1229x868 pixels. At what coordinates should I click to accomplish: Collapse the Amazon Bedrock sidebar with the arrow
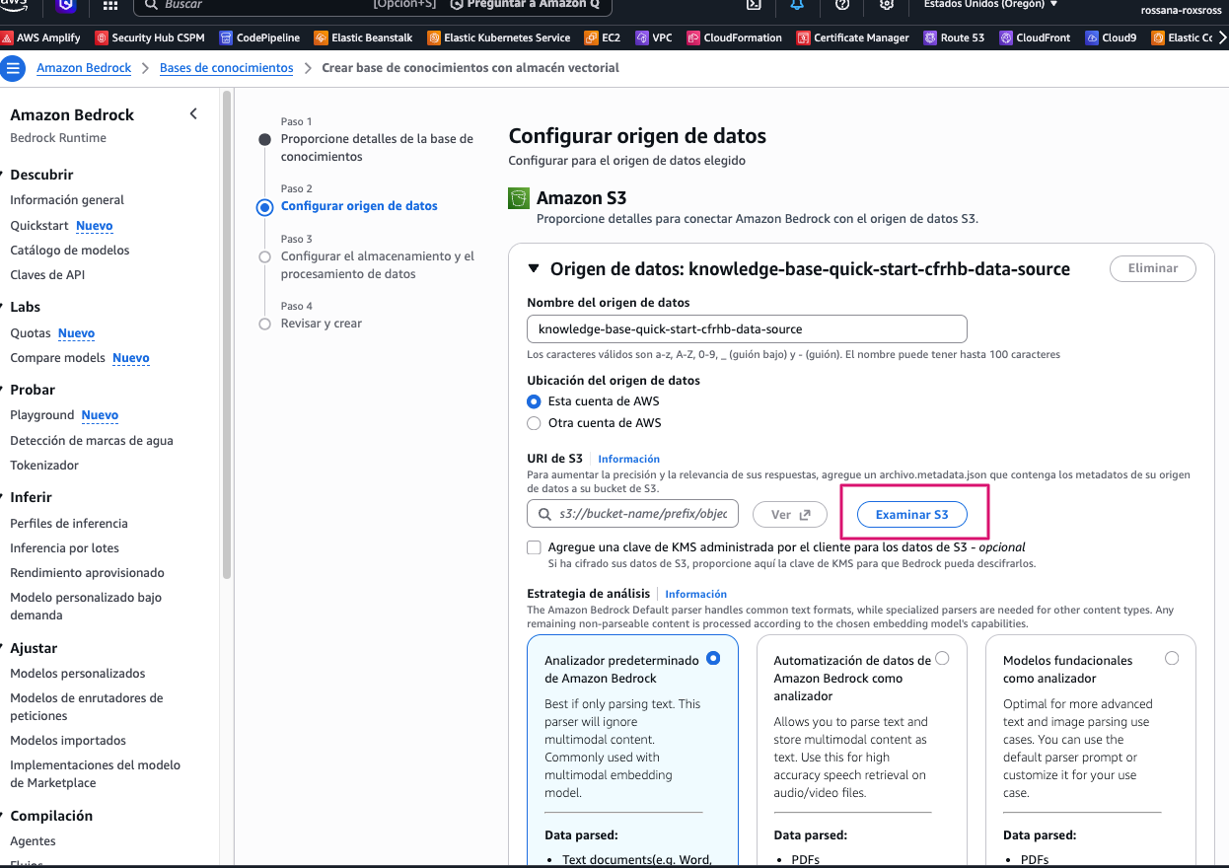tap(193, 114)
